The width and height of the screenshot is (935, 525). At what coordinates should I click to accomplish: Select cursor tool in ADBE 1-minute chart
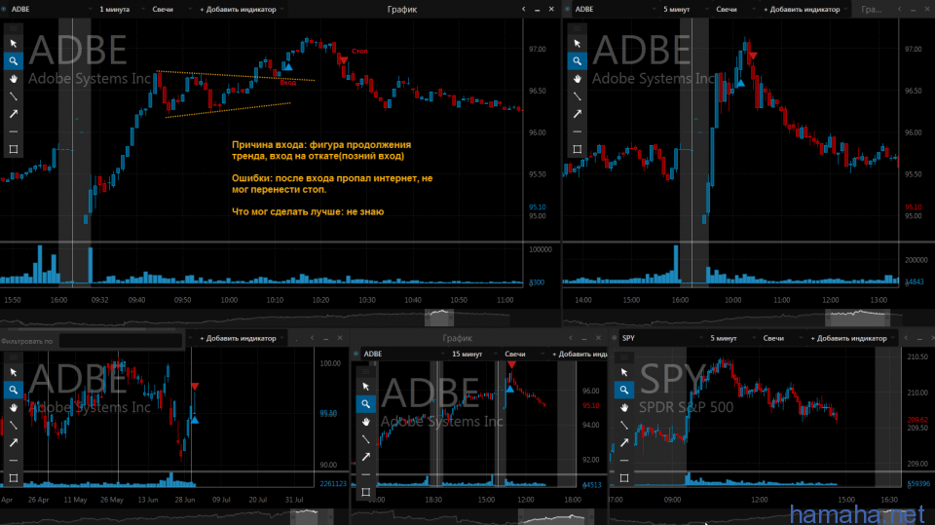pos(13,44)
